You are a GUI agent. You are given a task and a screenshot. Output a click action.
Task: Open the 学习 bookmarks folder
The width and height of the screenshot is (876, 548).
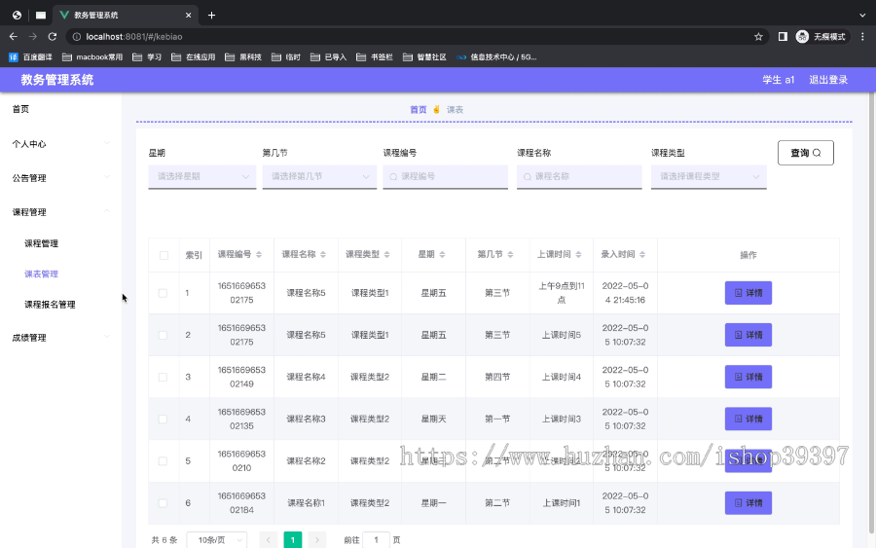[147, 57]
